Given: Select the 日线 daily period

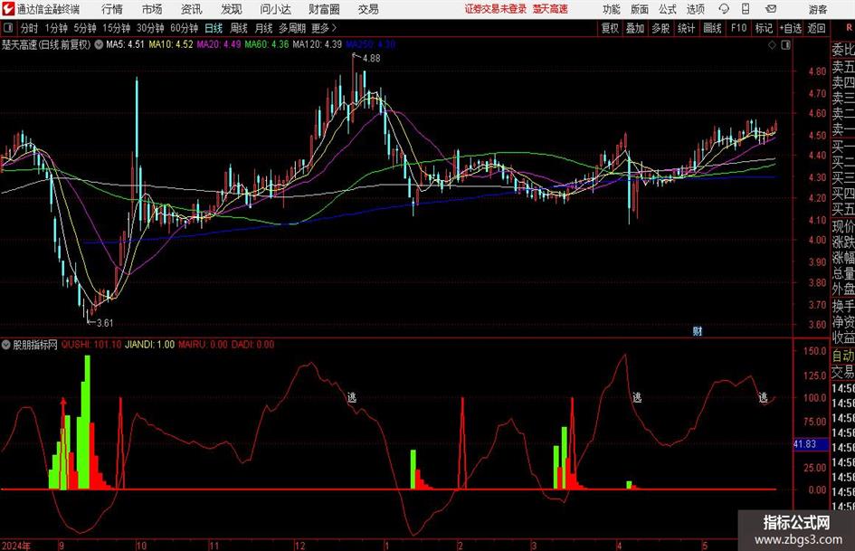Looking at the screenshot, I should coord(214,28).
